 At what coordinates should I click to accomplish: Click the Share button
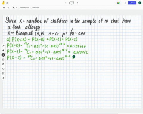(132, 3)
